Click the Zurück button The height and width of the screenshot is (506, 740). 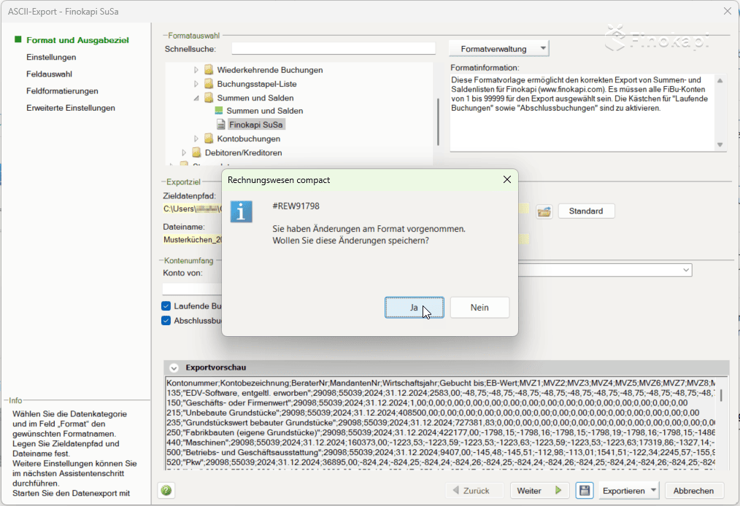coord(474,491)
